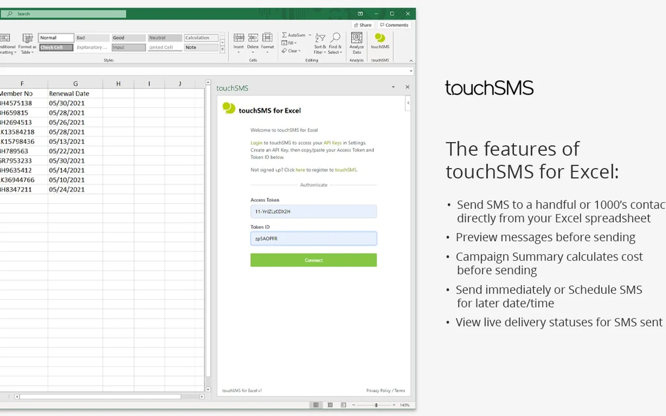Screen dimensions: 666x416
Task: Apply the Check Cell style
Action: [x=56, y=47]
